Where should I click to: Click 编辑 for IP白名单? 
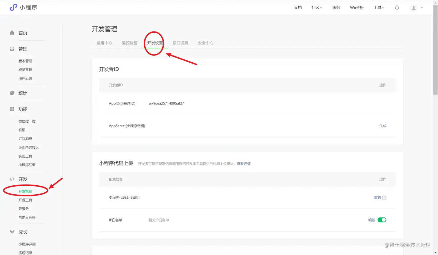[x=371, y=220]
